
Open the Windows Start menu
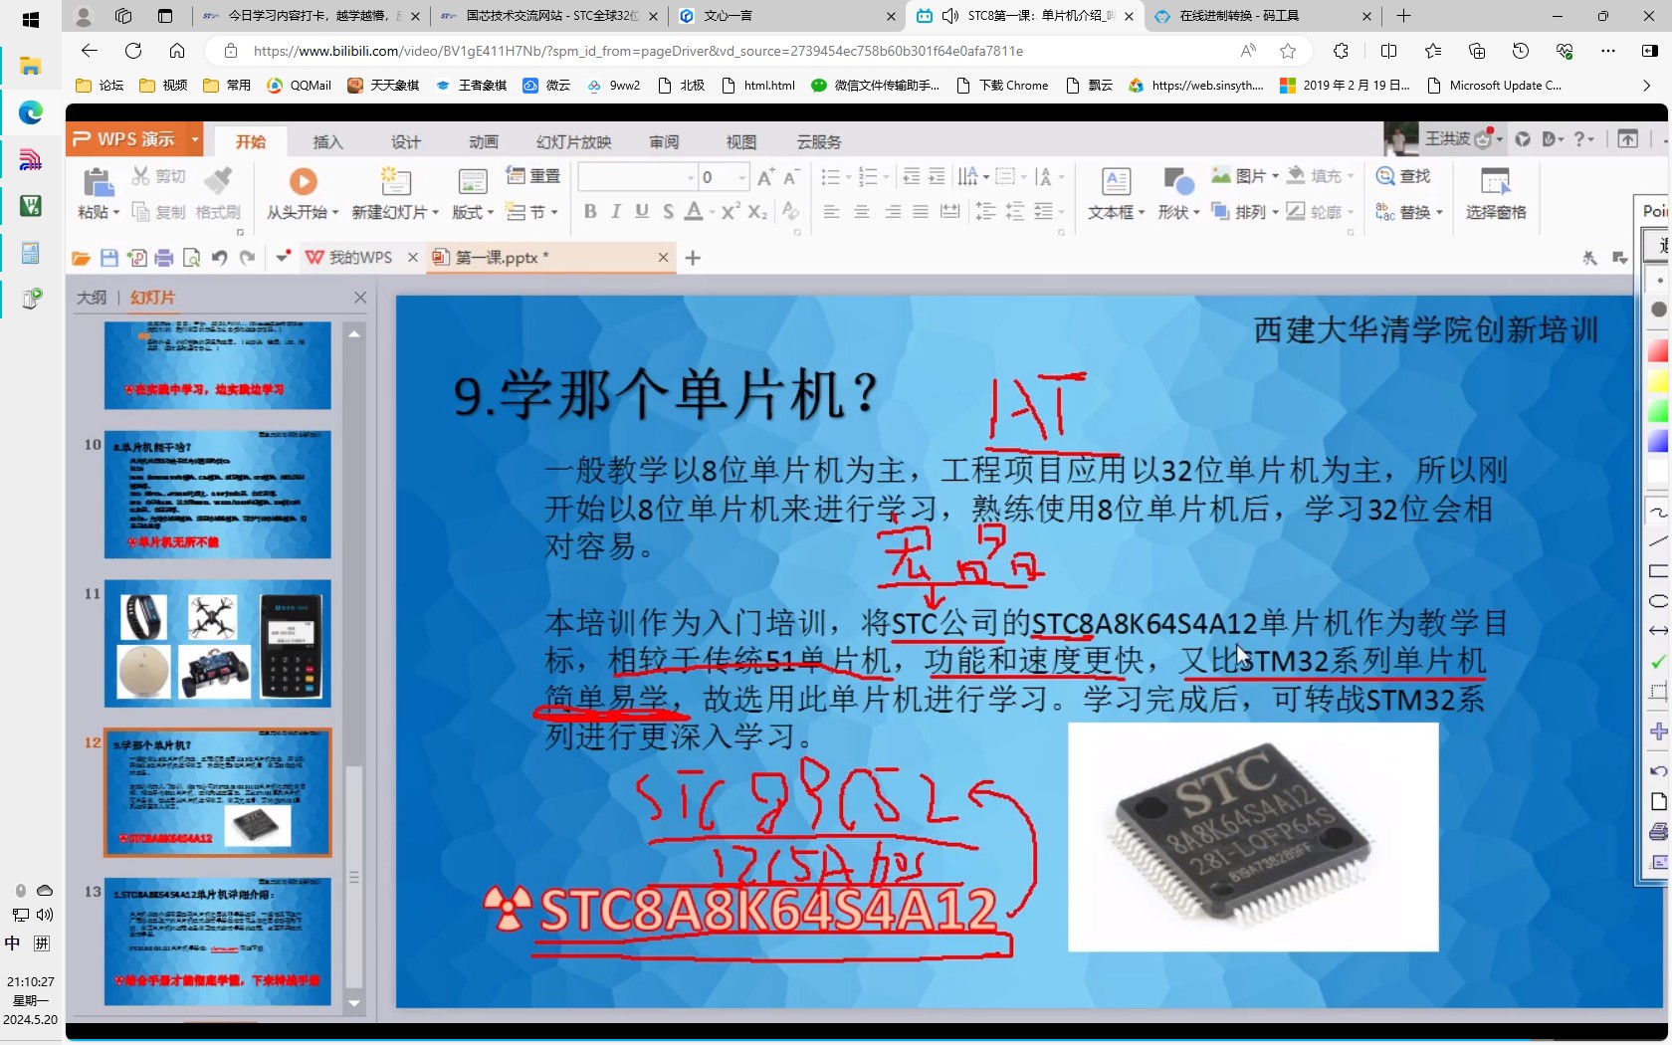point(30,19)
